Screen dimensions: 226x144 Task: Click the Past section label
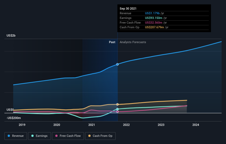(112, 42)
